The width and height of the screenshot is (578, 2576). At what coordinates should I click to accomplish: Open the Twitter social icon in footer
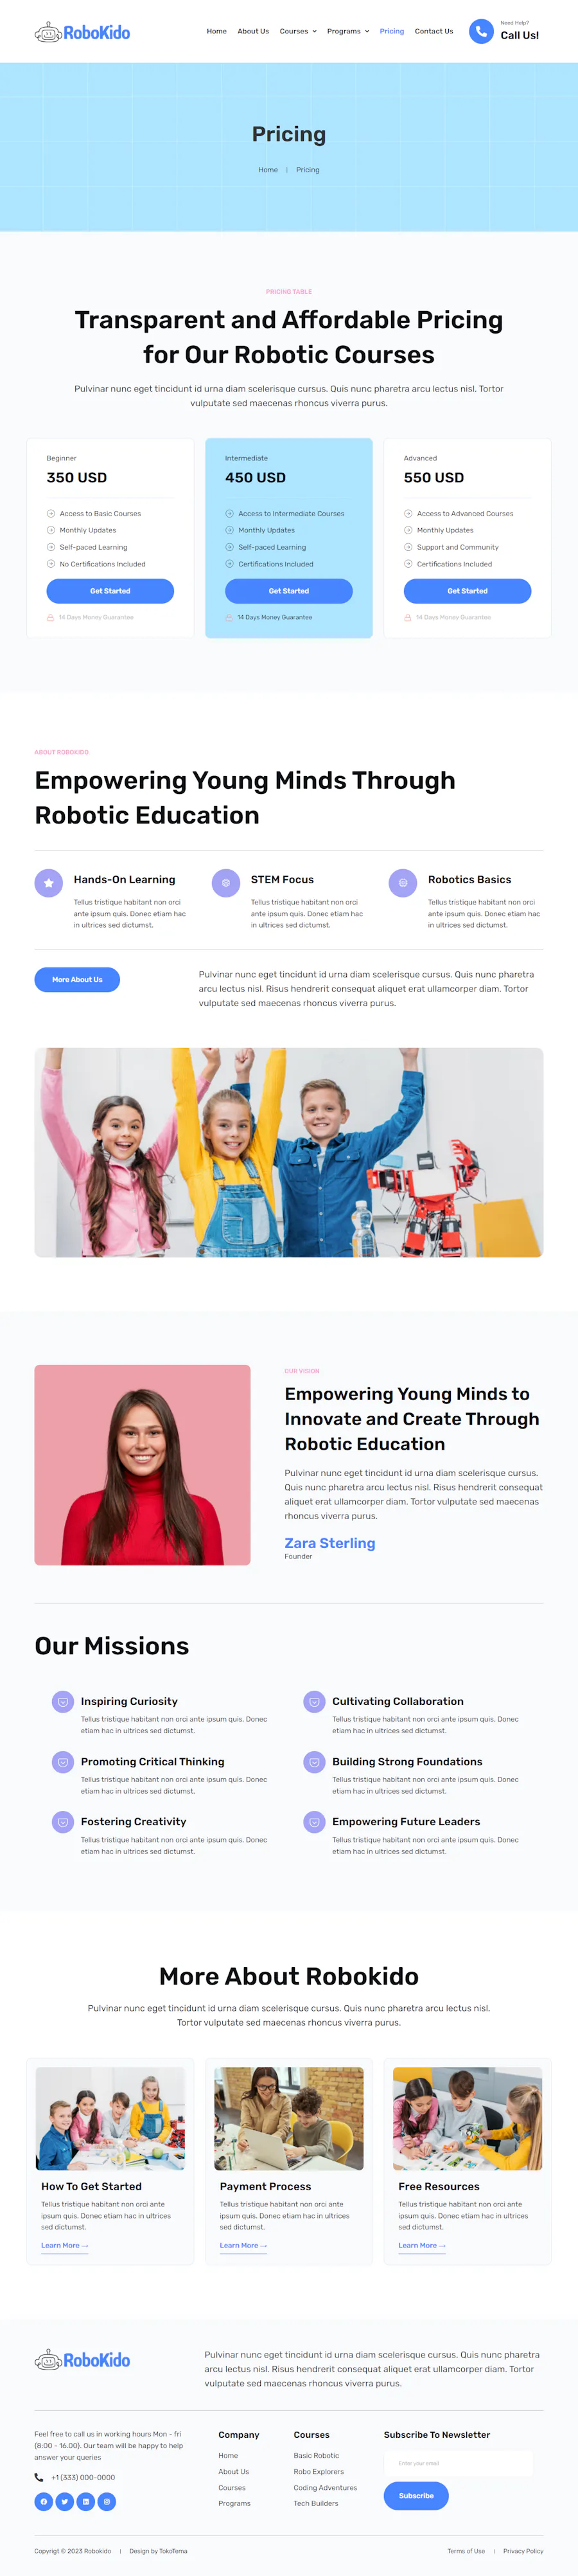coord(65,2501)
